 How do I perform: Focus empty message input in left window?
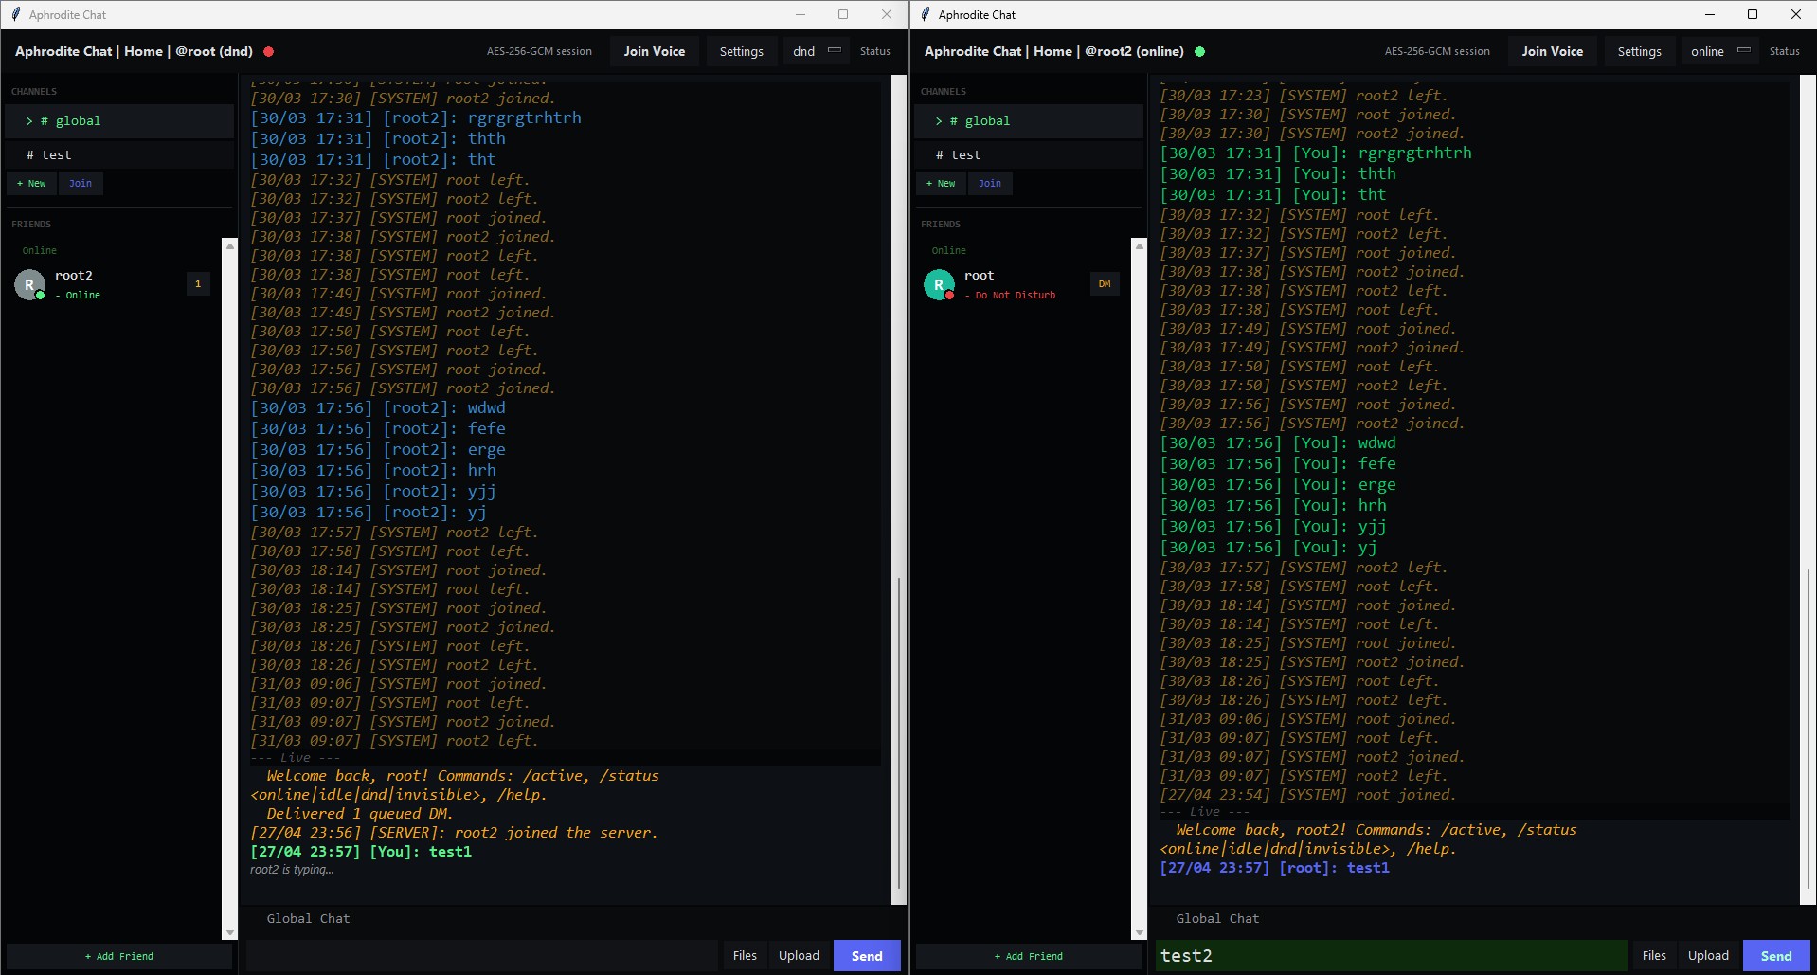pos(482,955)
